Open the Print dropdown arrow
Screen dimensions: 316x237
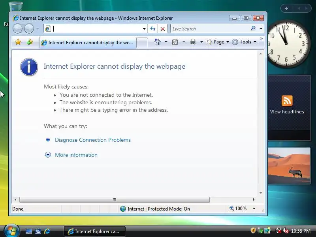coord(201,42)
